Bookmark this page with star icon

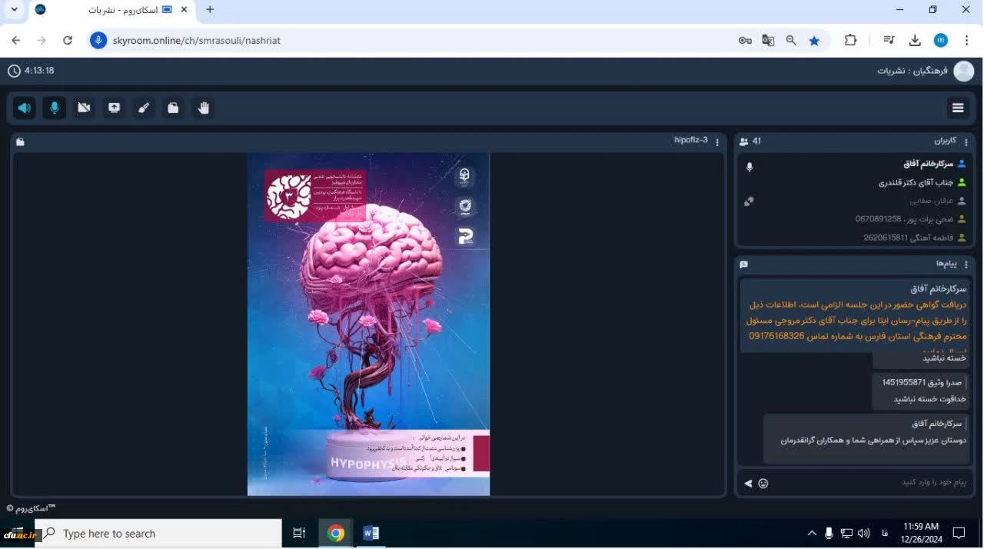[x=814, y=41]
